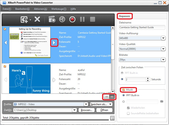
Task: Open the Profile MPEG2 - Video dropdown
Action: pyautogui.click(x=86, y=104)
